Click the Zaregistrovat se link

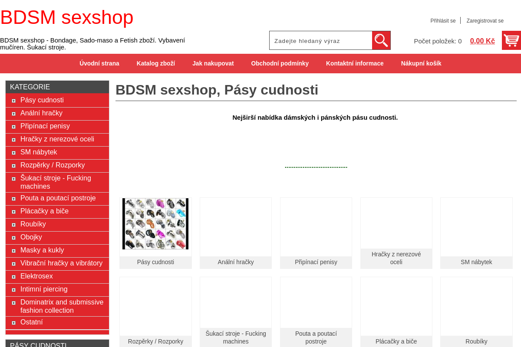[x=485, y=21]
